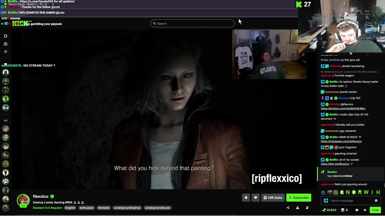This screenshot has width=385, height=216.
Task: Click the chat bubble icon near settings
Action: pos(357,210)
